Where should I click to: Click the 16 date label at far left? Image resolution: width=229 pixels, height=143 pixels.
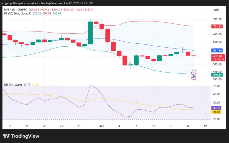10,126
